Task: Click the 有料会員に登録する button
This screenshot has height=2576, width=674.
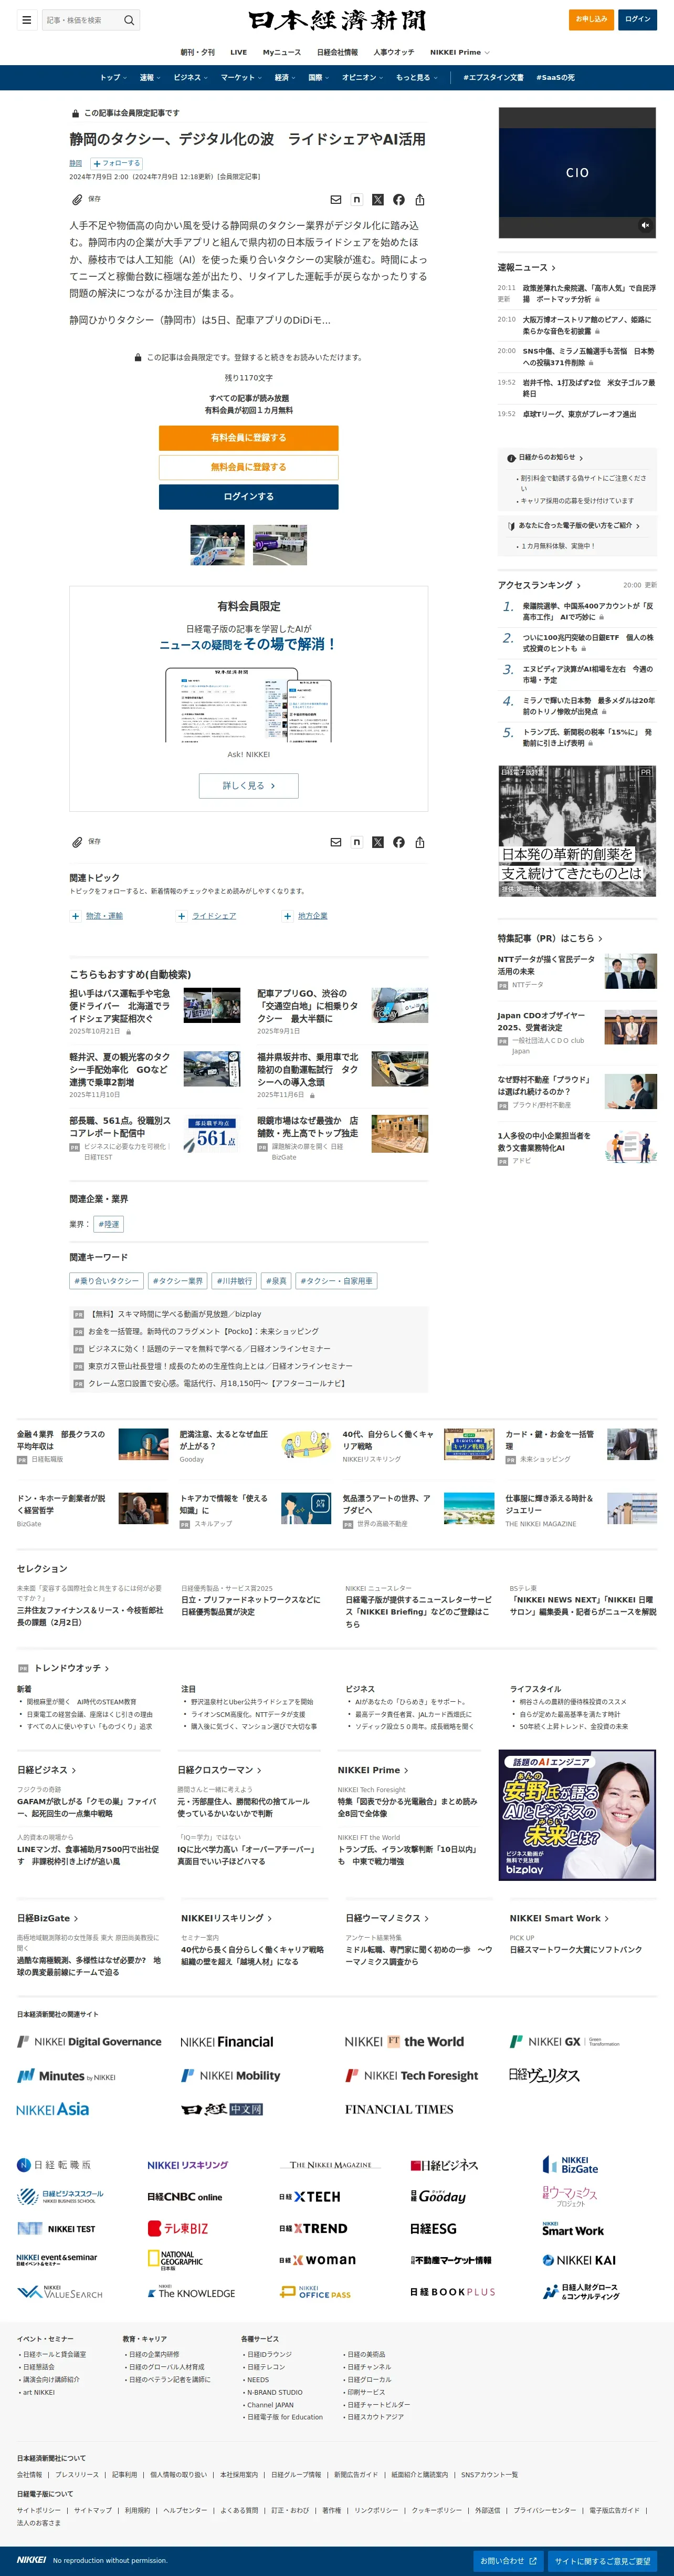Action: (x=249, y=438)
